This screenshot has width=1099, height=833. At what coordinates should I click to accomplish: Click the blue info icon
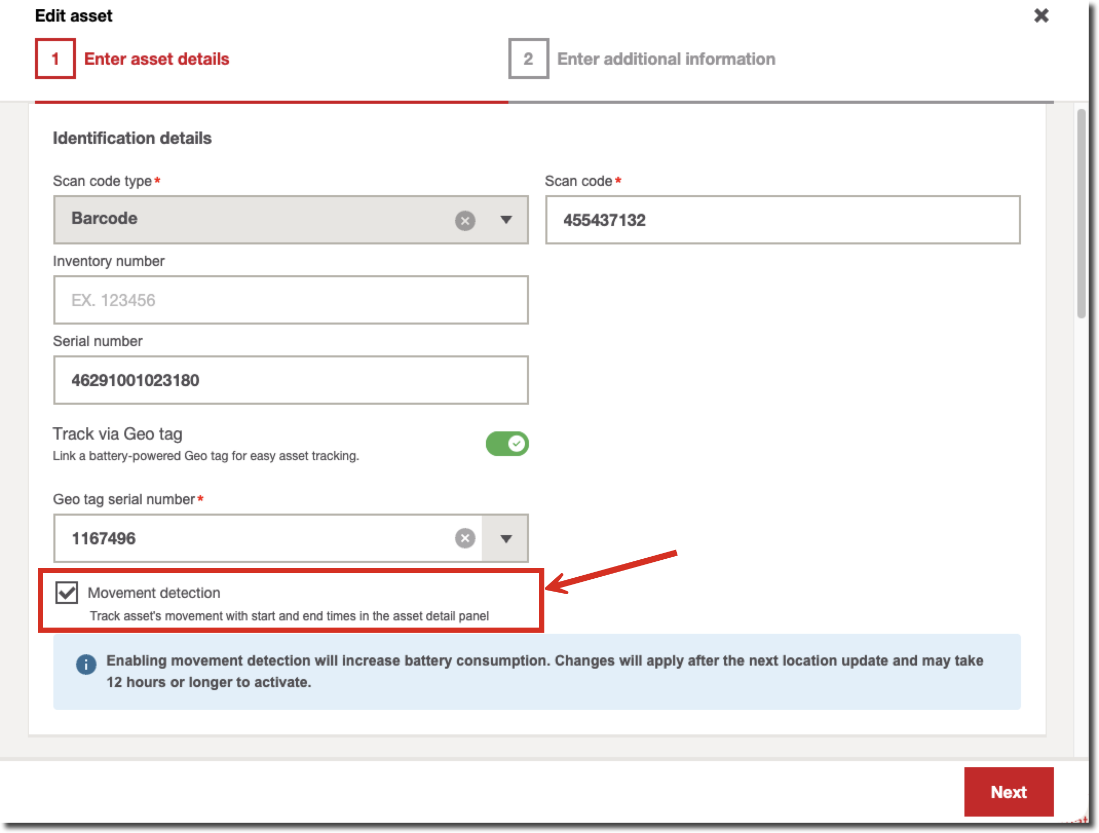pyautogui.click(x=86, y=664)
